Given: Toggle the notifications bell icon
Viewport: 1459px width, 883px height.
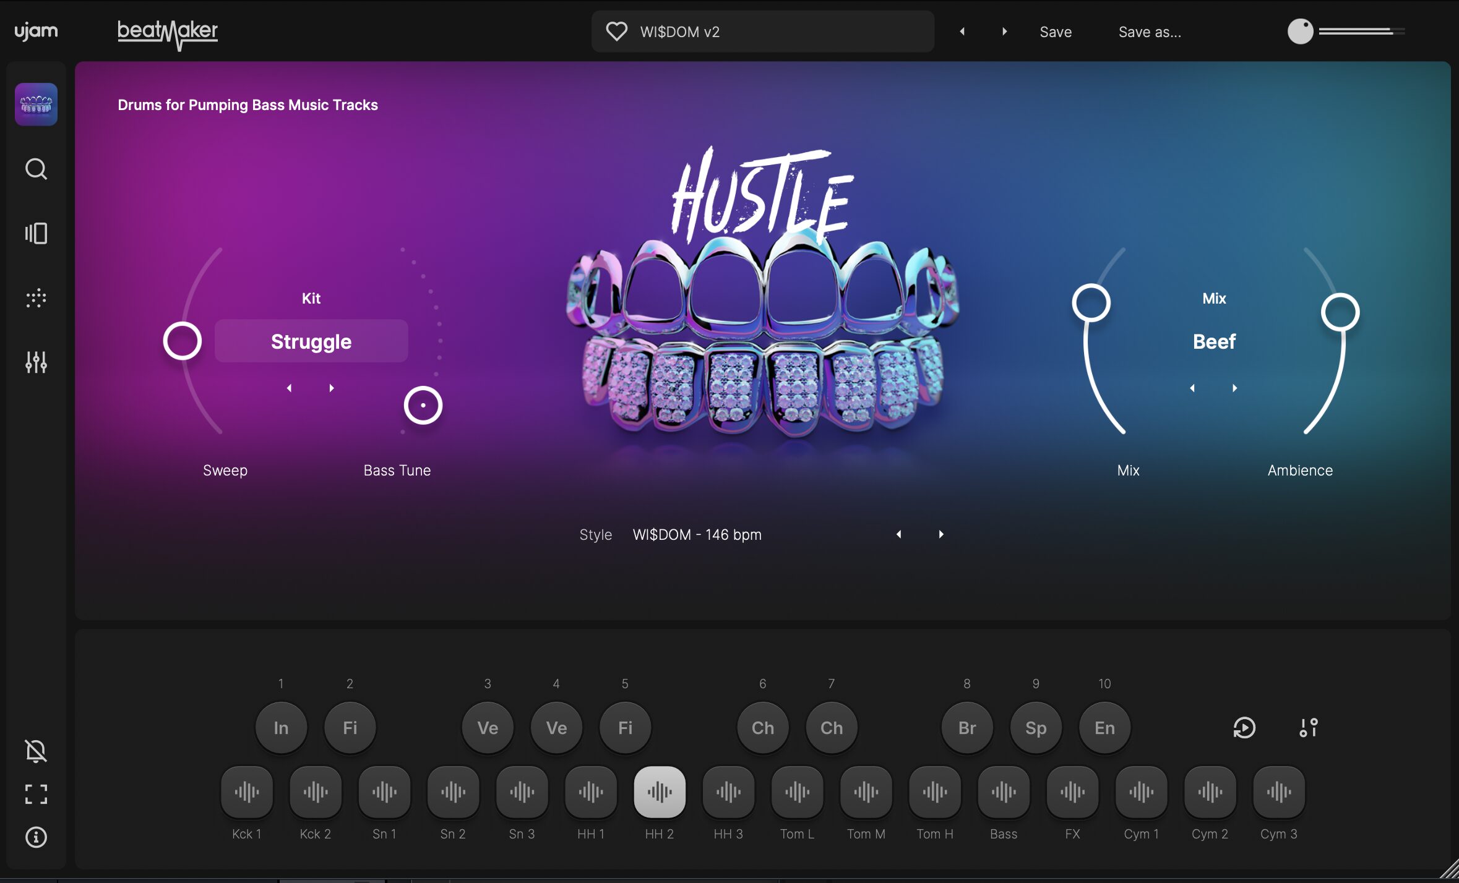Looking at the screenshot, I should (36, 751).
